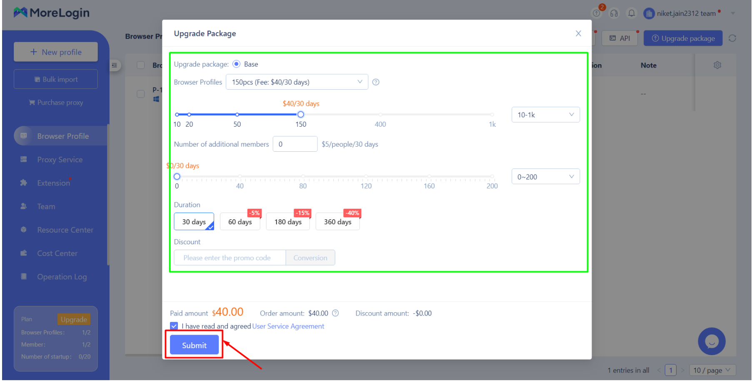754x381 pixels.
Task: Click the Bulk import button
Action: (x=56, y=79)
